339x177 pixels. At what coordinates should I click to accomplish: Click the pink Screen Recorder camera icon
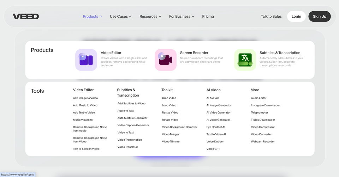165,60
